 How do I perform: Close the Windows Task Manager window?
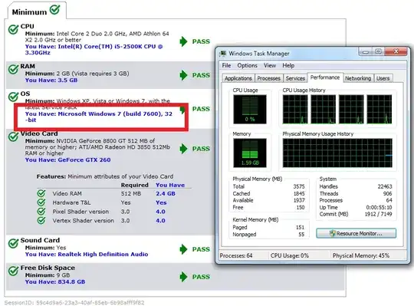(396, 51)
